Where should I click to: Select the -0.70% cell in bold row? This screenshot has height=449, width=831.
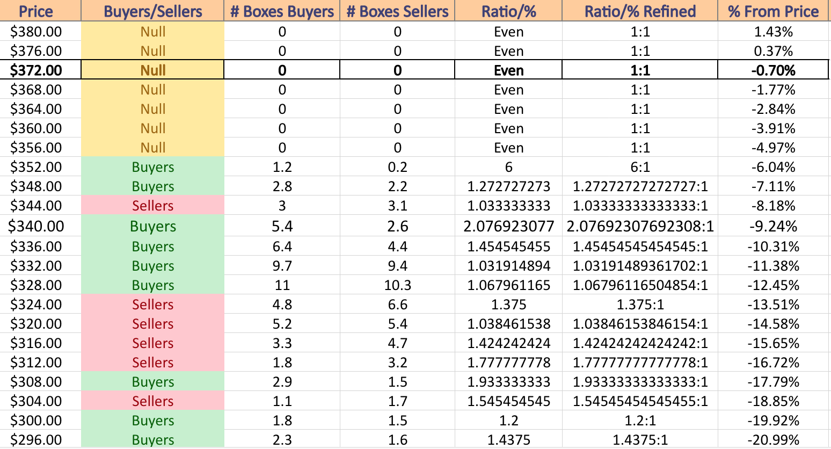pyautogui.click(x=774, y=70)
